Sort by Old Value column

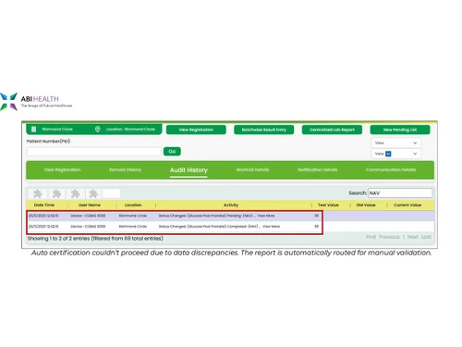coord(366,204)
